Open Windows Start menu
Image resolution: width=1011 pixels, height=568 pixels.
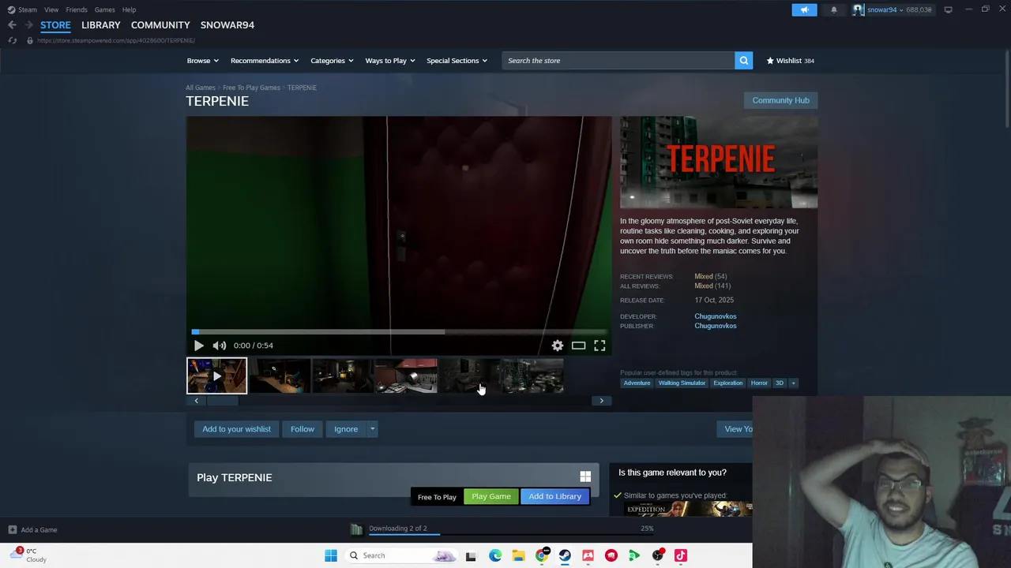(x=331, y=555)
